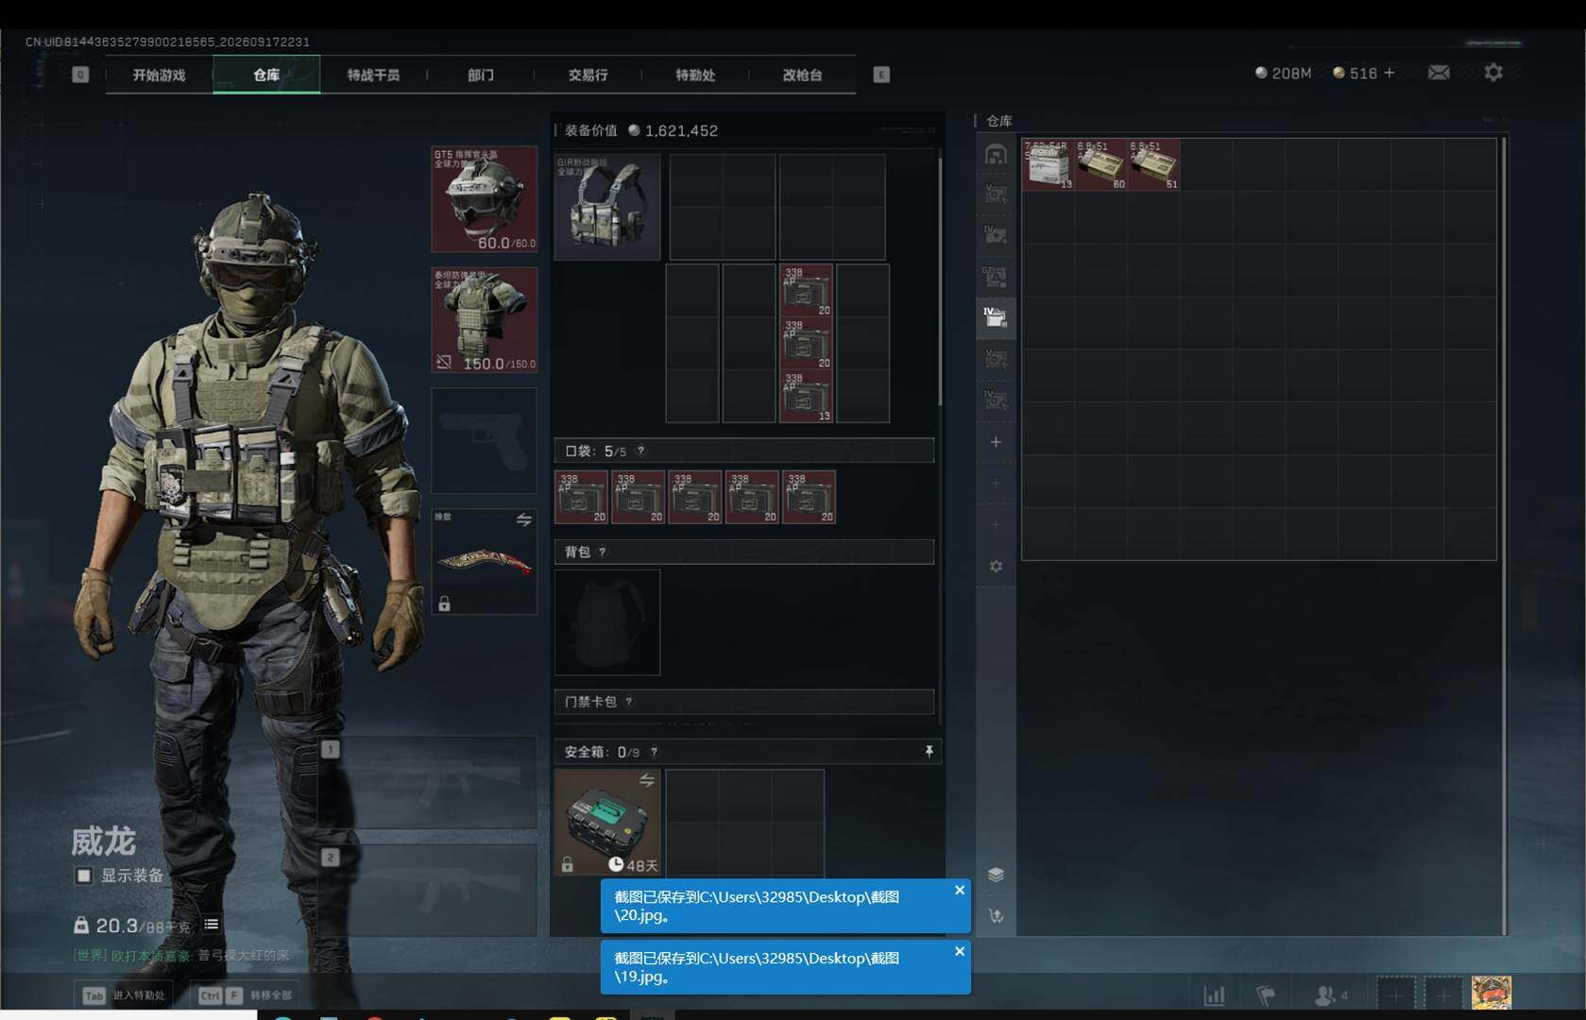
Task: Open the 20.jpg saved screenshot notification
Action: click(786, 907)
